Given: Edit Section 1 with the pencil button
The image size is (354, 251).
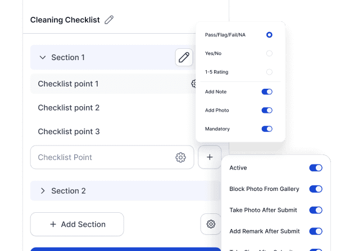Looking at the screenshot, I should click(x=184, y=57).
